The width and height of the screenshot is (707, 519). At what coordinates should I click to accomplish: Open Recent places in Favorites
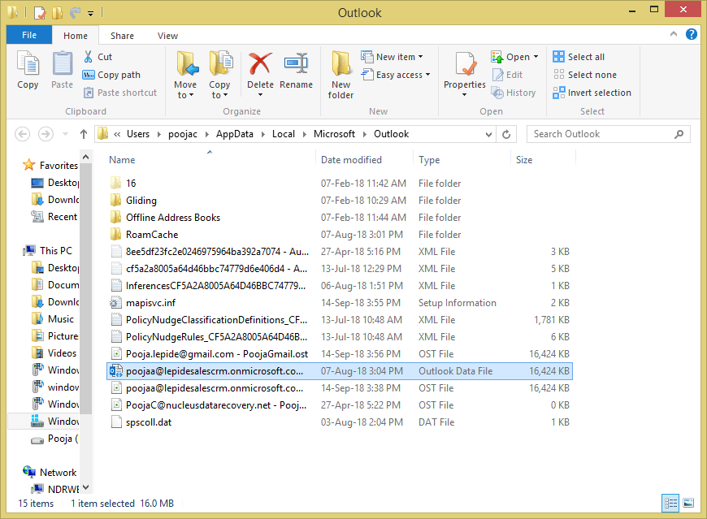54,217
